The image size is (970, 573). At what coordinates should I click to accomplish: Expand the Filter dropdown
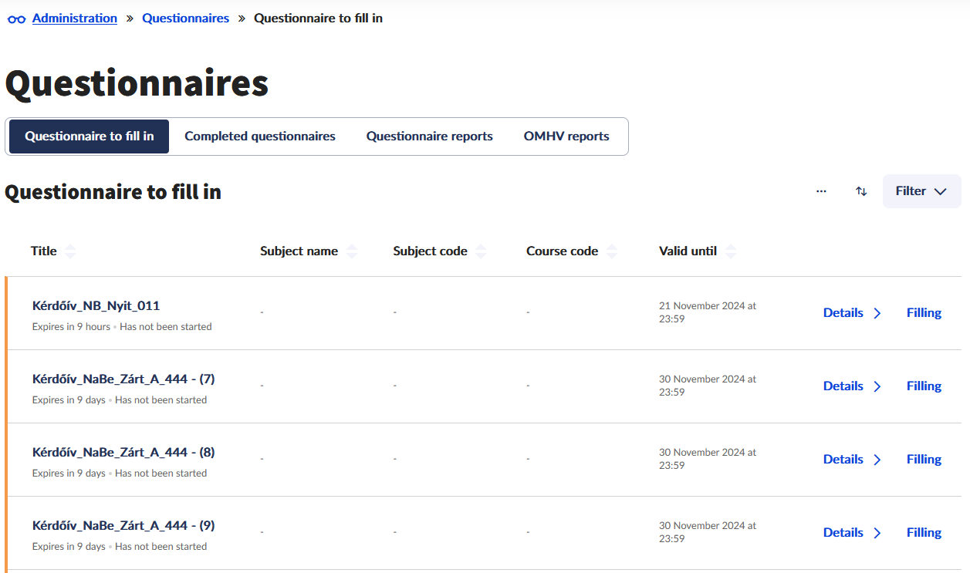point(921,191)
